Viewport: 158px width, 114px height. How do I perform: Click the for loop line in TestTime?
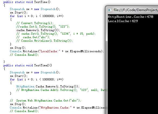click(37, 16)
